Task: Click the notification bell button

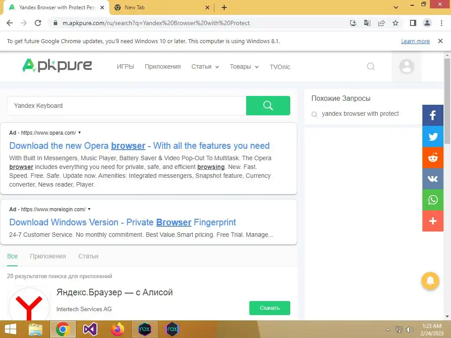Action: (430, 281)
